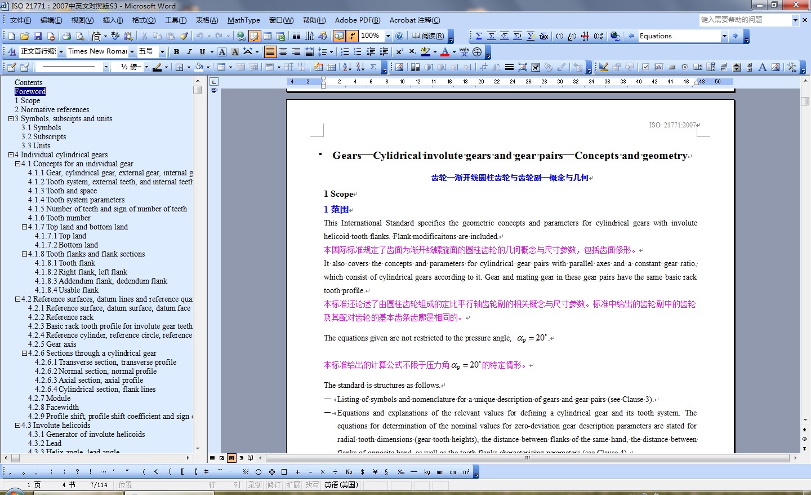Open More Controls hammer-and-wrench icon
The width and height of the screenshot is (811, 495).
(x=792, y=67)
